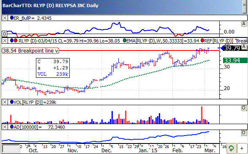Viewport: 248px width, 154px height.
Task: Click the 0.00 axis label in ER_BullP panel
Action: (x=229, y=32)
